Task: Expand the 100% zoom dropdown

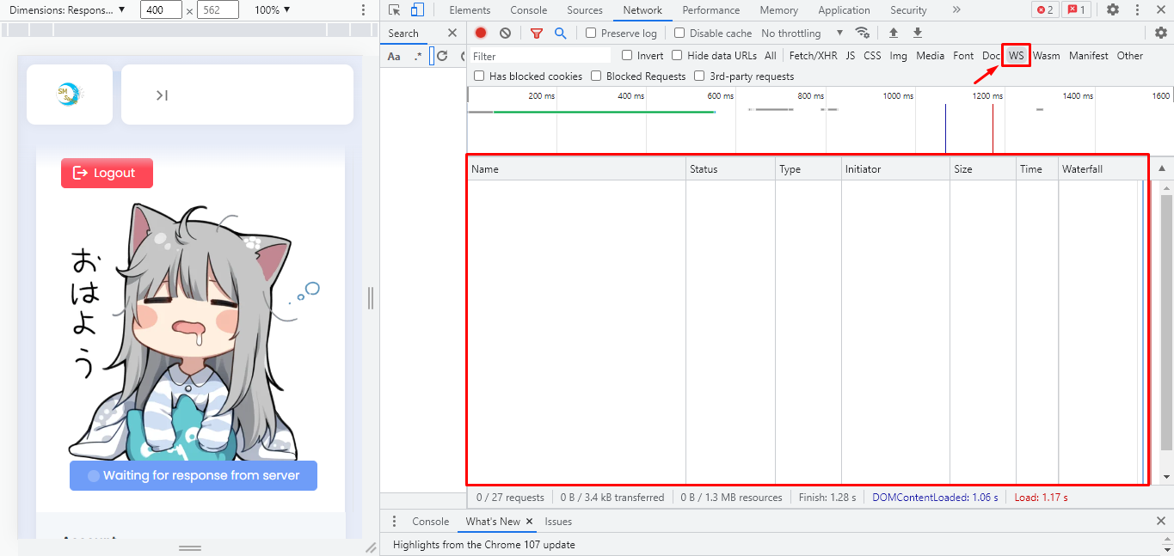Action: coord(272,10)
